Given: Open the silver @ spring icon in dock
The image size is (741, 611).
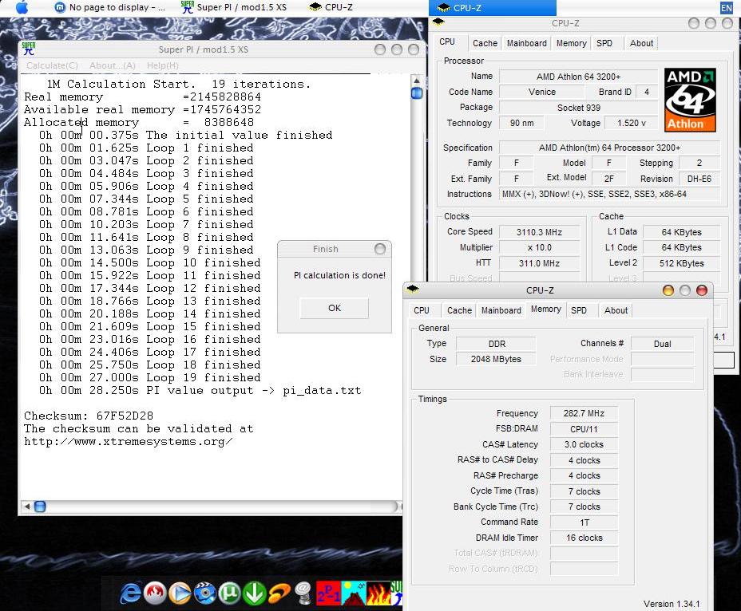Looking at the screenshot, I should point(303,593).
